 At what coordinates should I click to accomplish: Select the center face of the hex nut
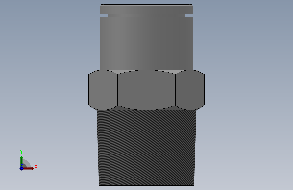click(x=147, y=90)
